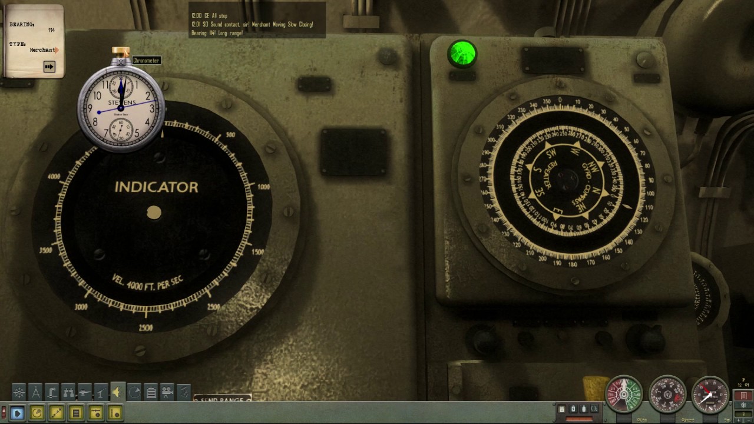The image size is (754, 424).
Task: Click the yellow vertical line with gear button
Action: coord(115,413)
